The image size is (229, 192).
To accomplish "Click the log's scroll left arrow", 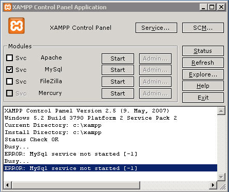I will [x=7, y=185].
